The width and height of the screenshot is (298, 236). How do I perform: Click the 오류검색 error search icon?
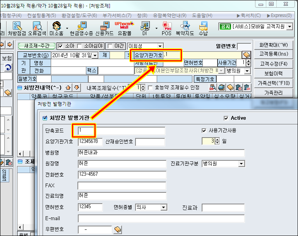37,29
